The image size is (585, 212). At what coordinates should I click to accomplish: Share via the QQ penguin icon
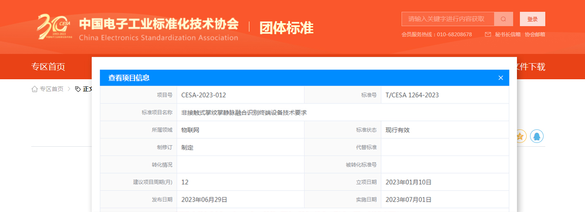[x=536, y=136]
